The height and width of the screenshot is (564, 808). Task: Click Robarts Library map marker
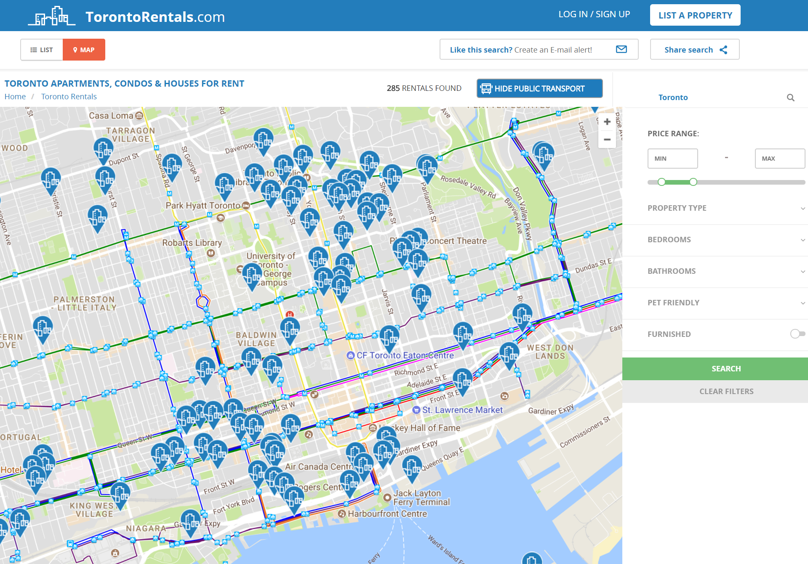coord(211,253)
